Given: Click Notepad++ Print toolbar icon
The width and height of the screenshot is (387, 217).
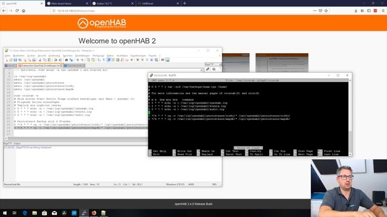Looking at the screenshot, I should tap(34, 60).
